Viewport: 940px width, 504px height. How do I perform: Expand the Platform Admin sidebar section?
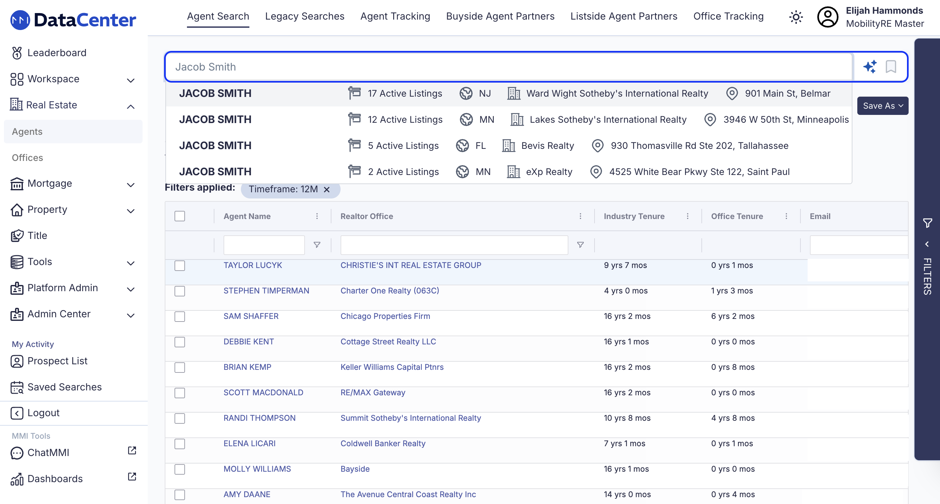[131, 290]
